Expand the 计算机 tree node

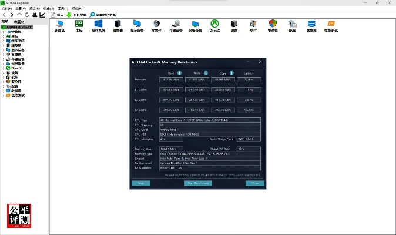(x=4, y=32)
